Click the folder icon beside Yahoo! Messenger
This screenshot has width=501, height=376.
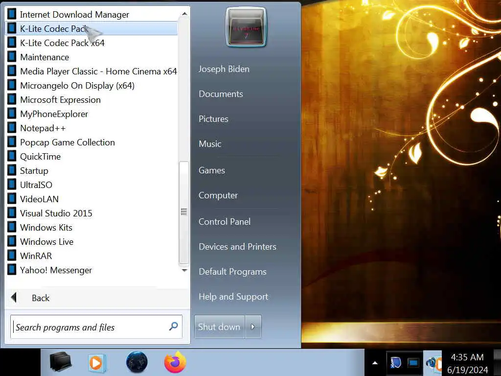(12, 270)
